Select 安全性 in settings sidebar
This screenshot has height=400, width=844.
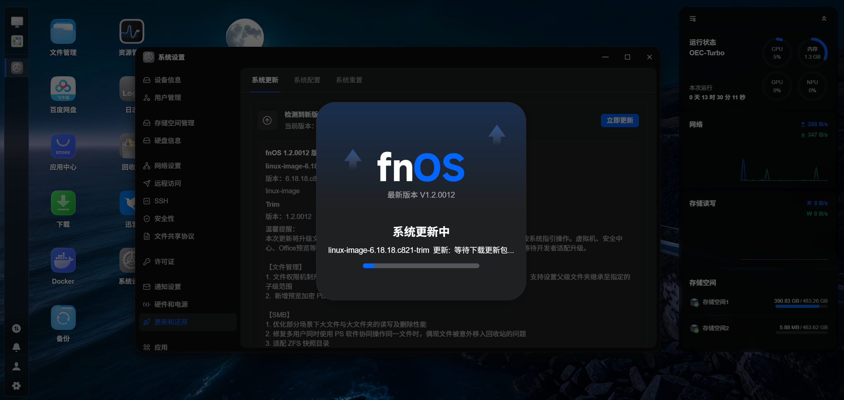(187, 219)
